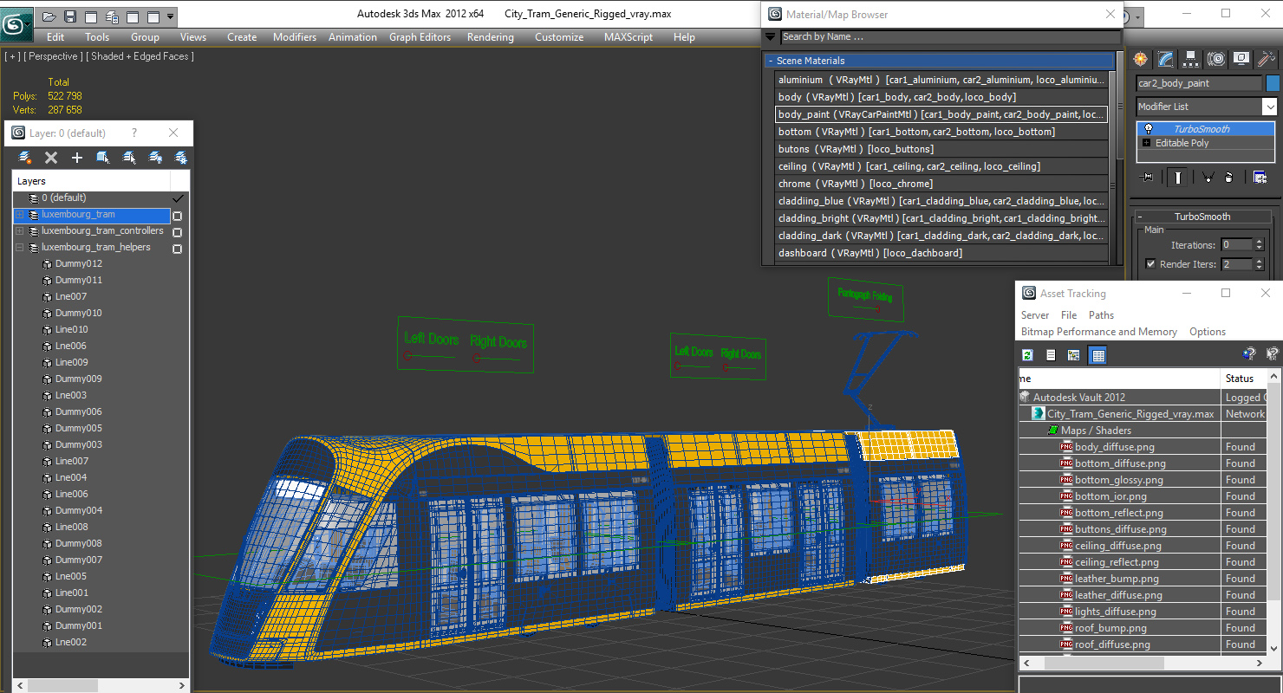Viewport: 1283px width, 693px height.
Task: Collapse the luxembourg_tram_helpers layer
Action: (x=20, y=248)
